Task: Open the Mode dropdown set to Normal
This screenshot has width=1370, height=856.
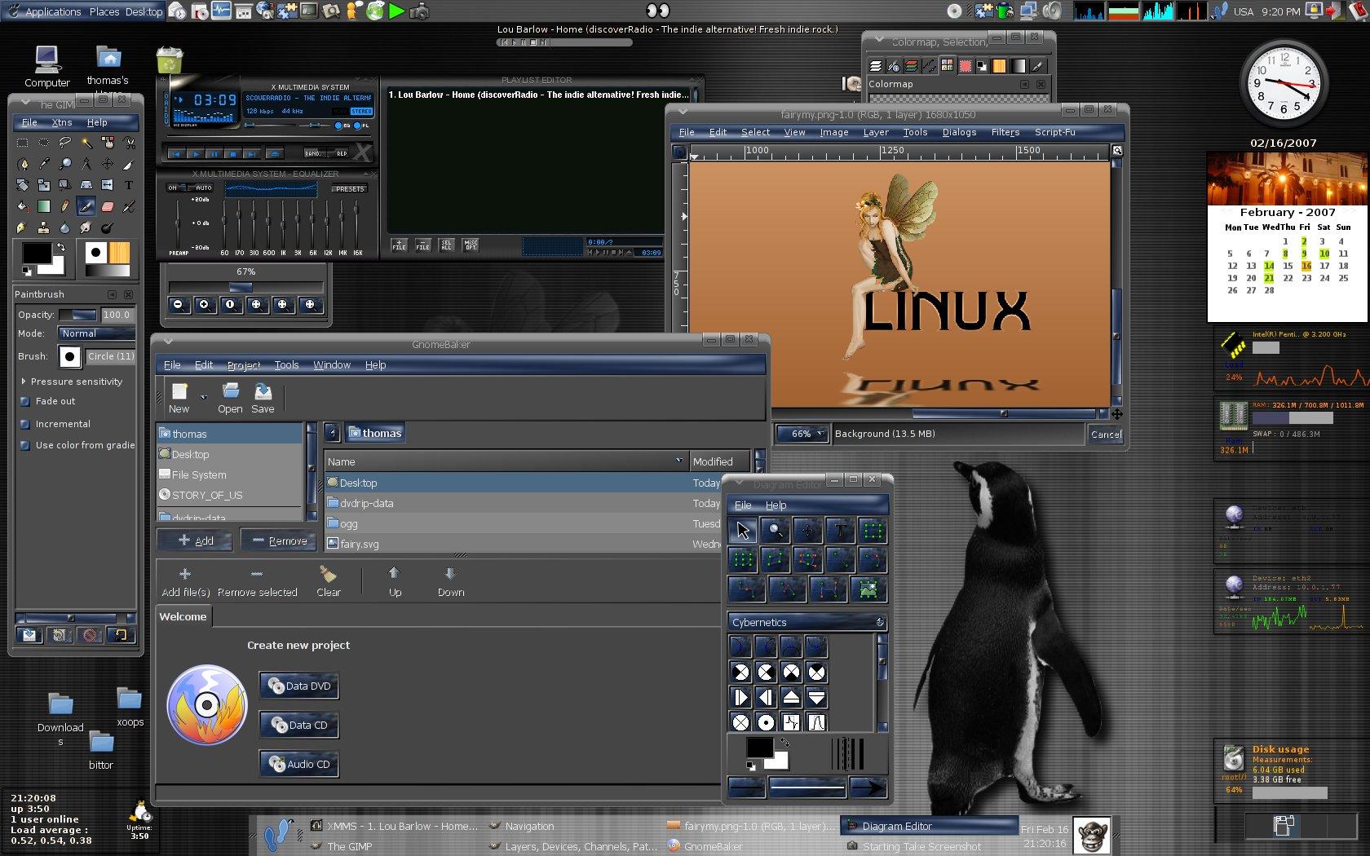Action: tap(96, 333)
